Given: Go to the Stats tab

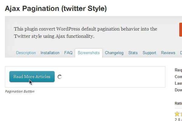Looking at the screenshot, I should point(133,53).
